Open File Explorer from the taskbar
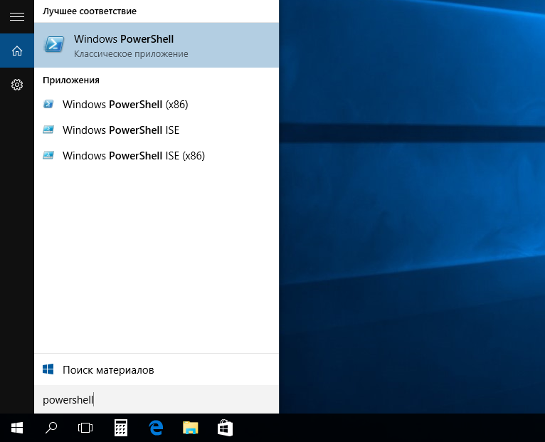Viewport: 545px width, 442px height. 191,428
